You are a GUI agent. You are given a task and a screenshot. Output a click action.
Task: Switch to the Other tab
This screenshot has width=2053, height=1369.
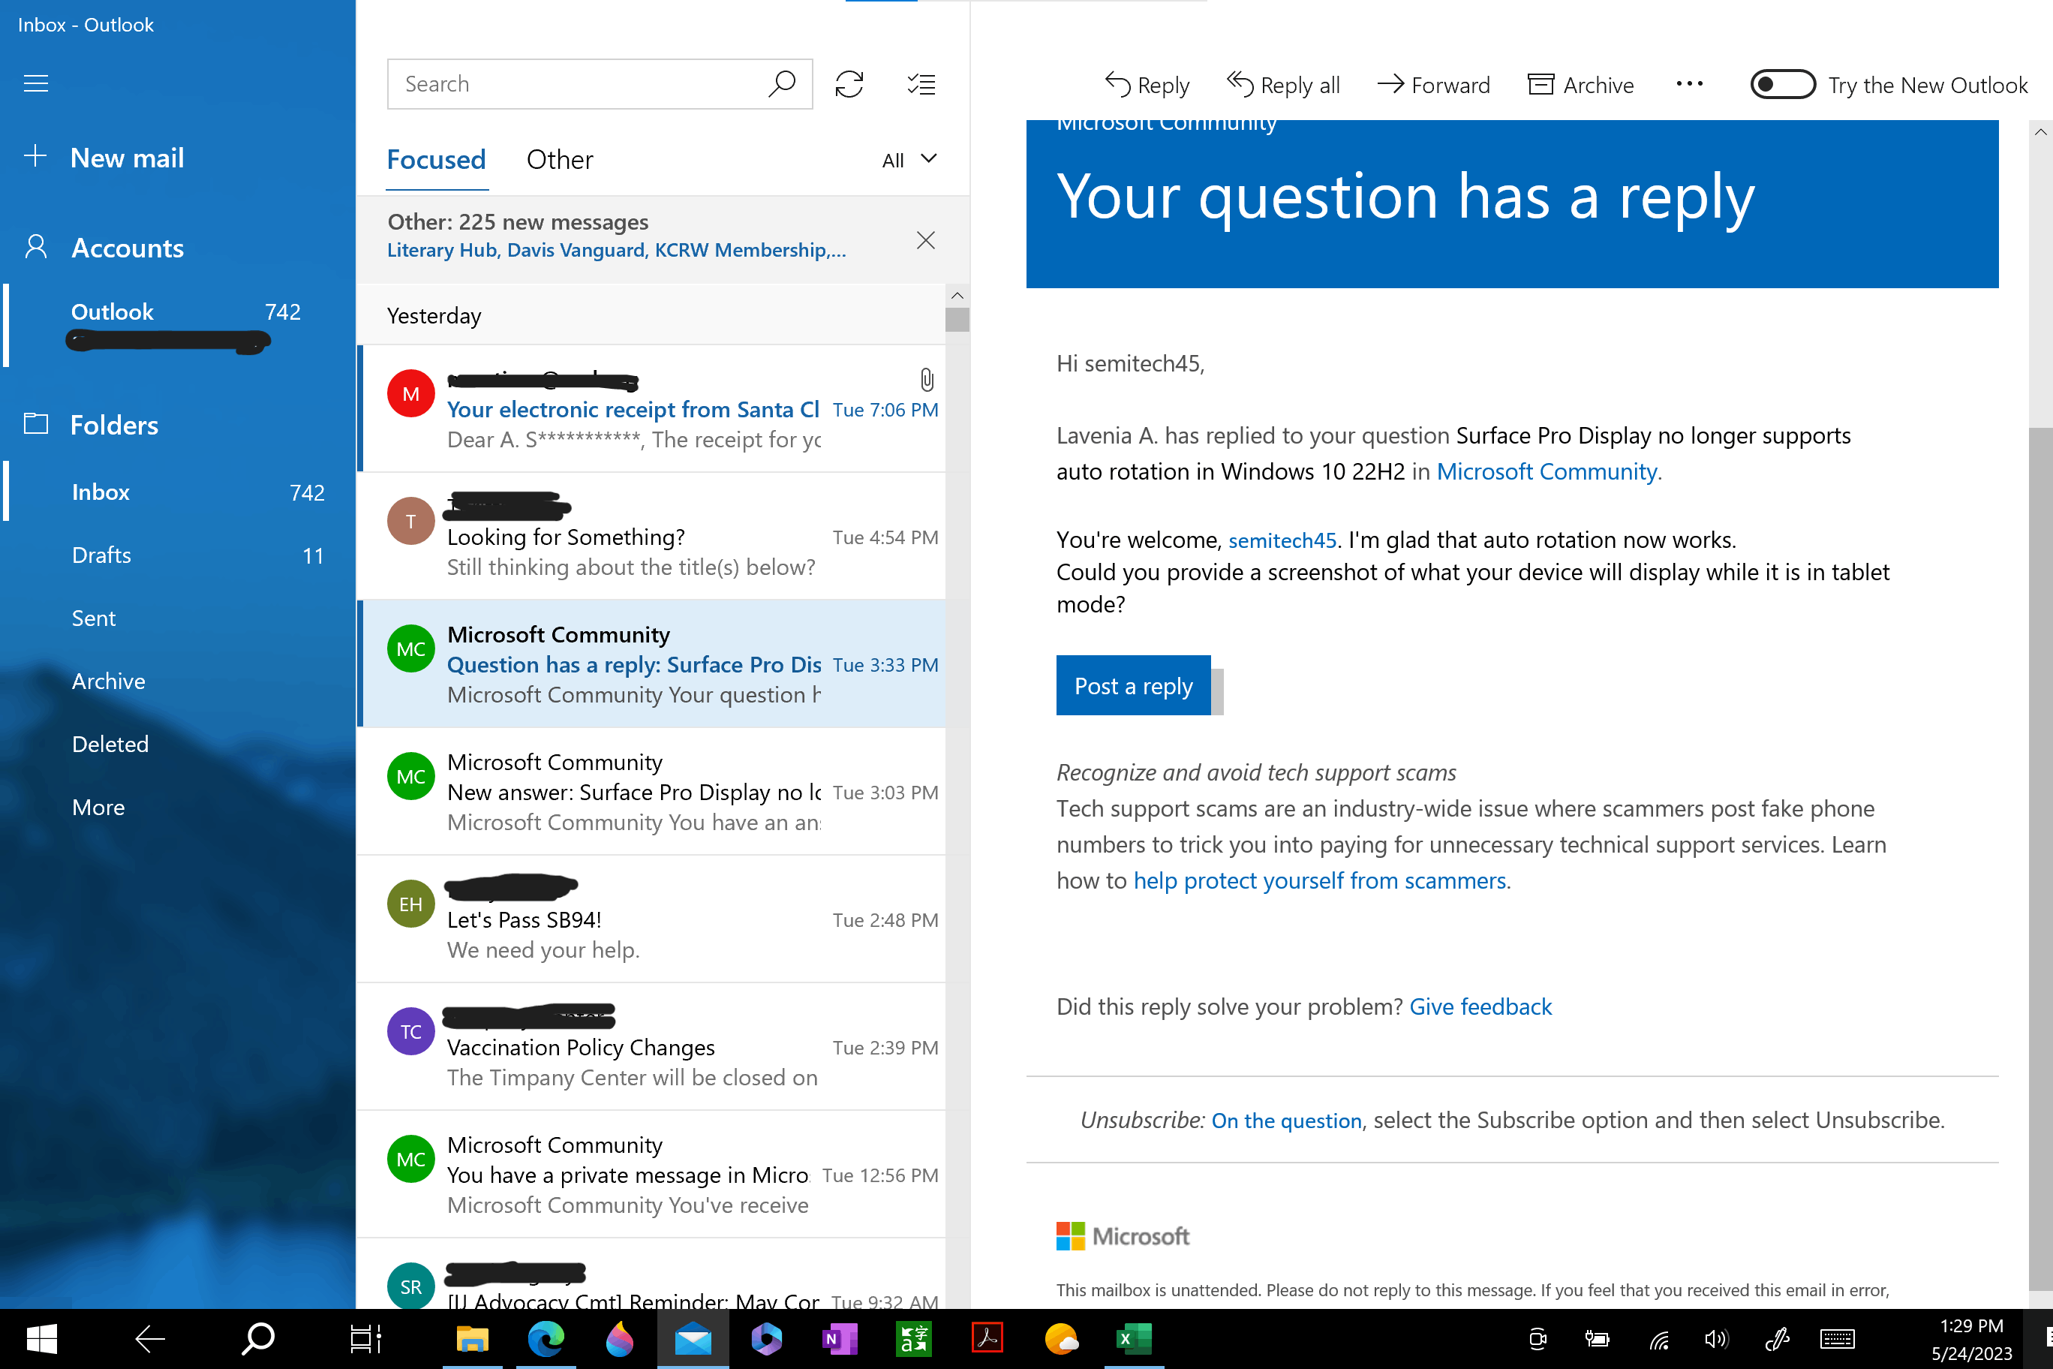pos(560,160)
